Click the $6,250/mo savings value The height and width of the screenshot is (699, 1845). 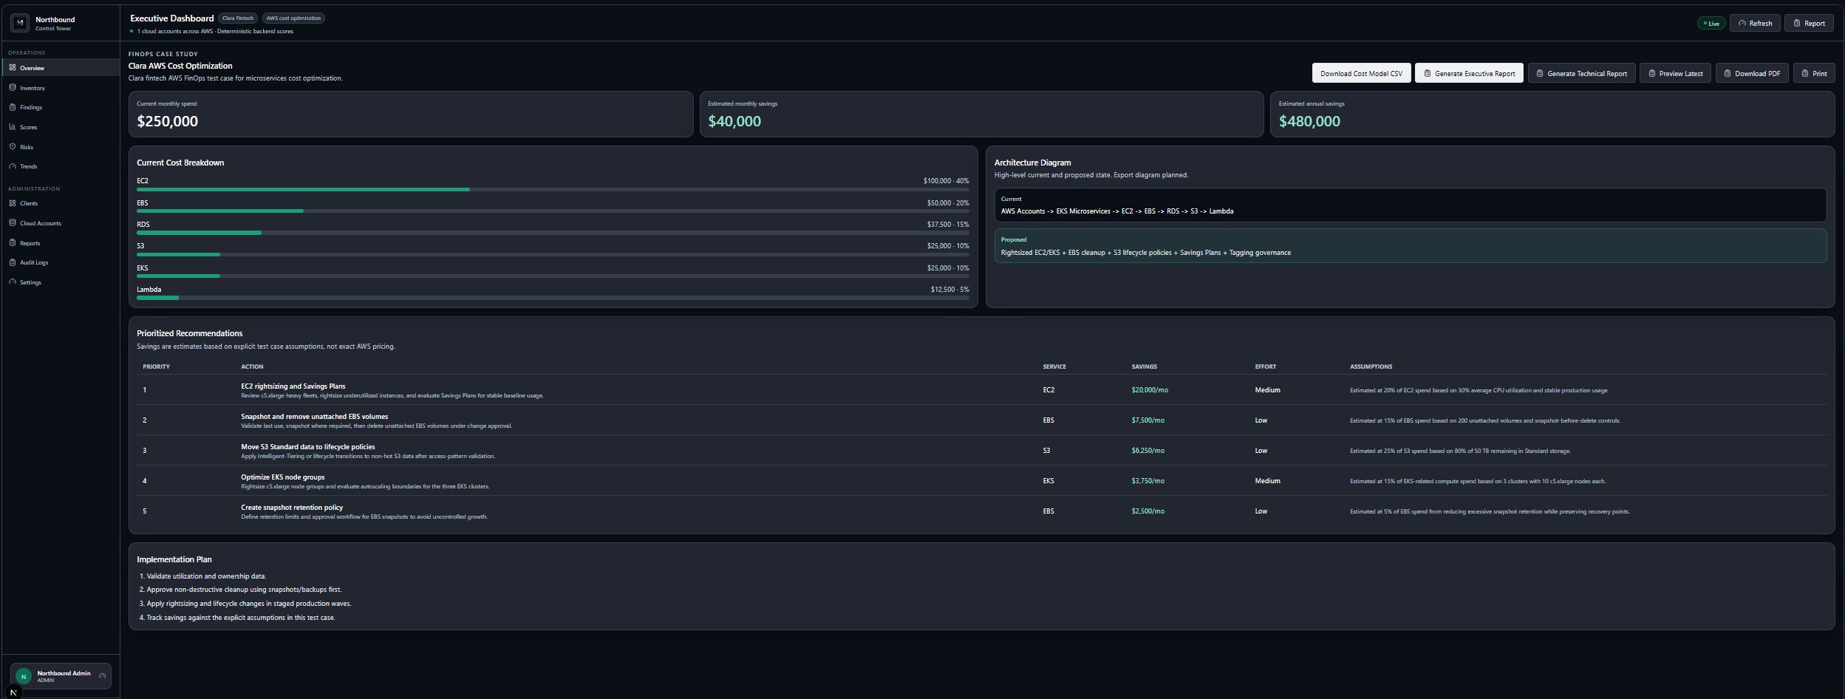(1147, 451)
